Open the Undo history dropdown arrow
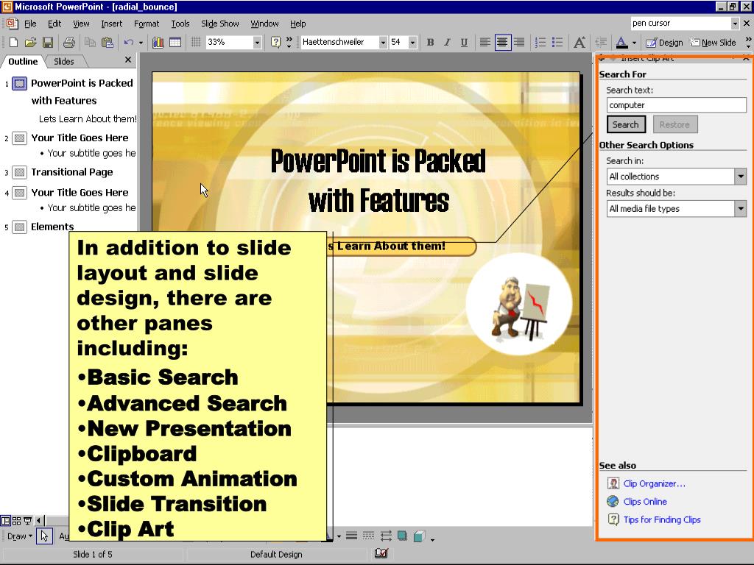The width and height of the screenshot is (754, 565). (141, 42)
